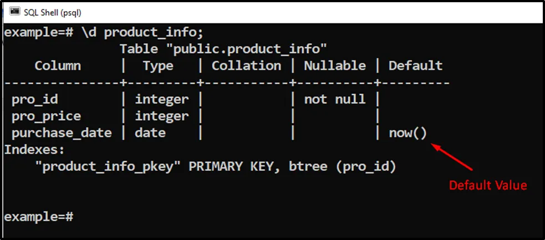Click the "Default" header text
The height and width of the screenshot is (240, 545).
(415, 65)
